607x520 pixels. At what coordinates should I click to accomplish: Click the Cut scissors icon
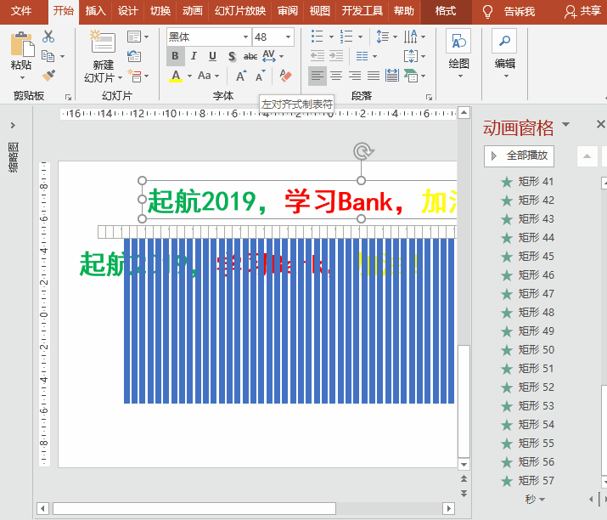48,37
